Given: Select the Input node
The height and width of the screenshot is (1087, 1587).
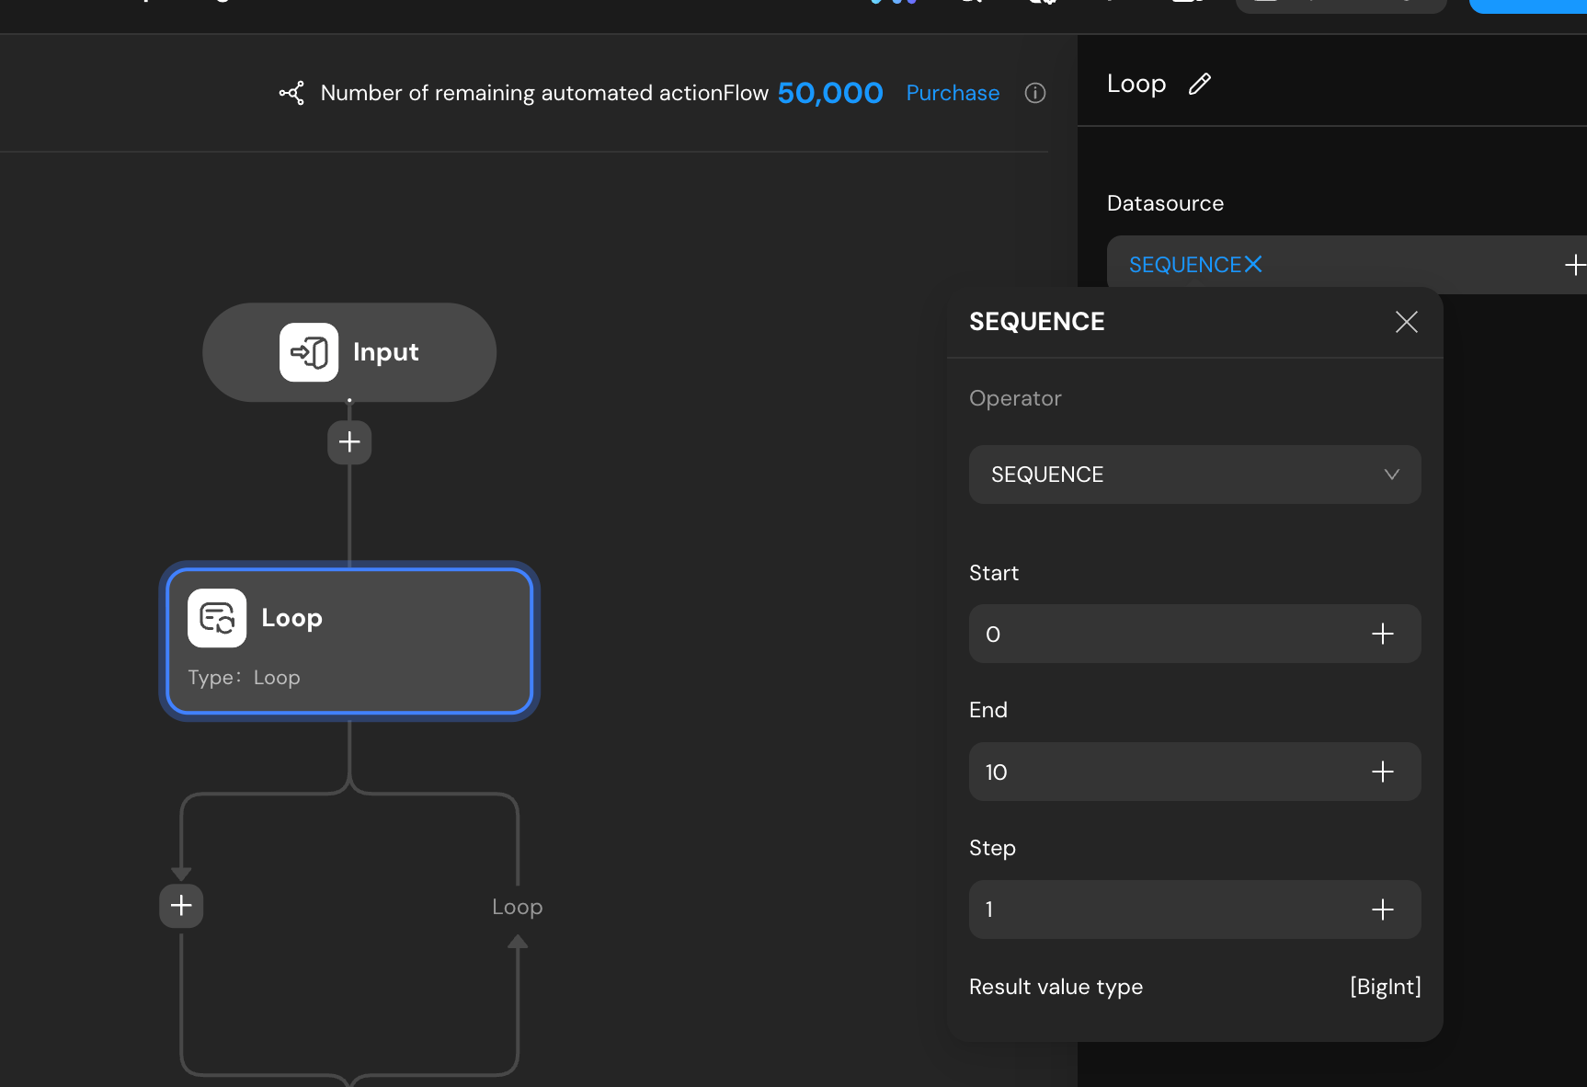Looking at the screenshot, I should tap(349, 352).
